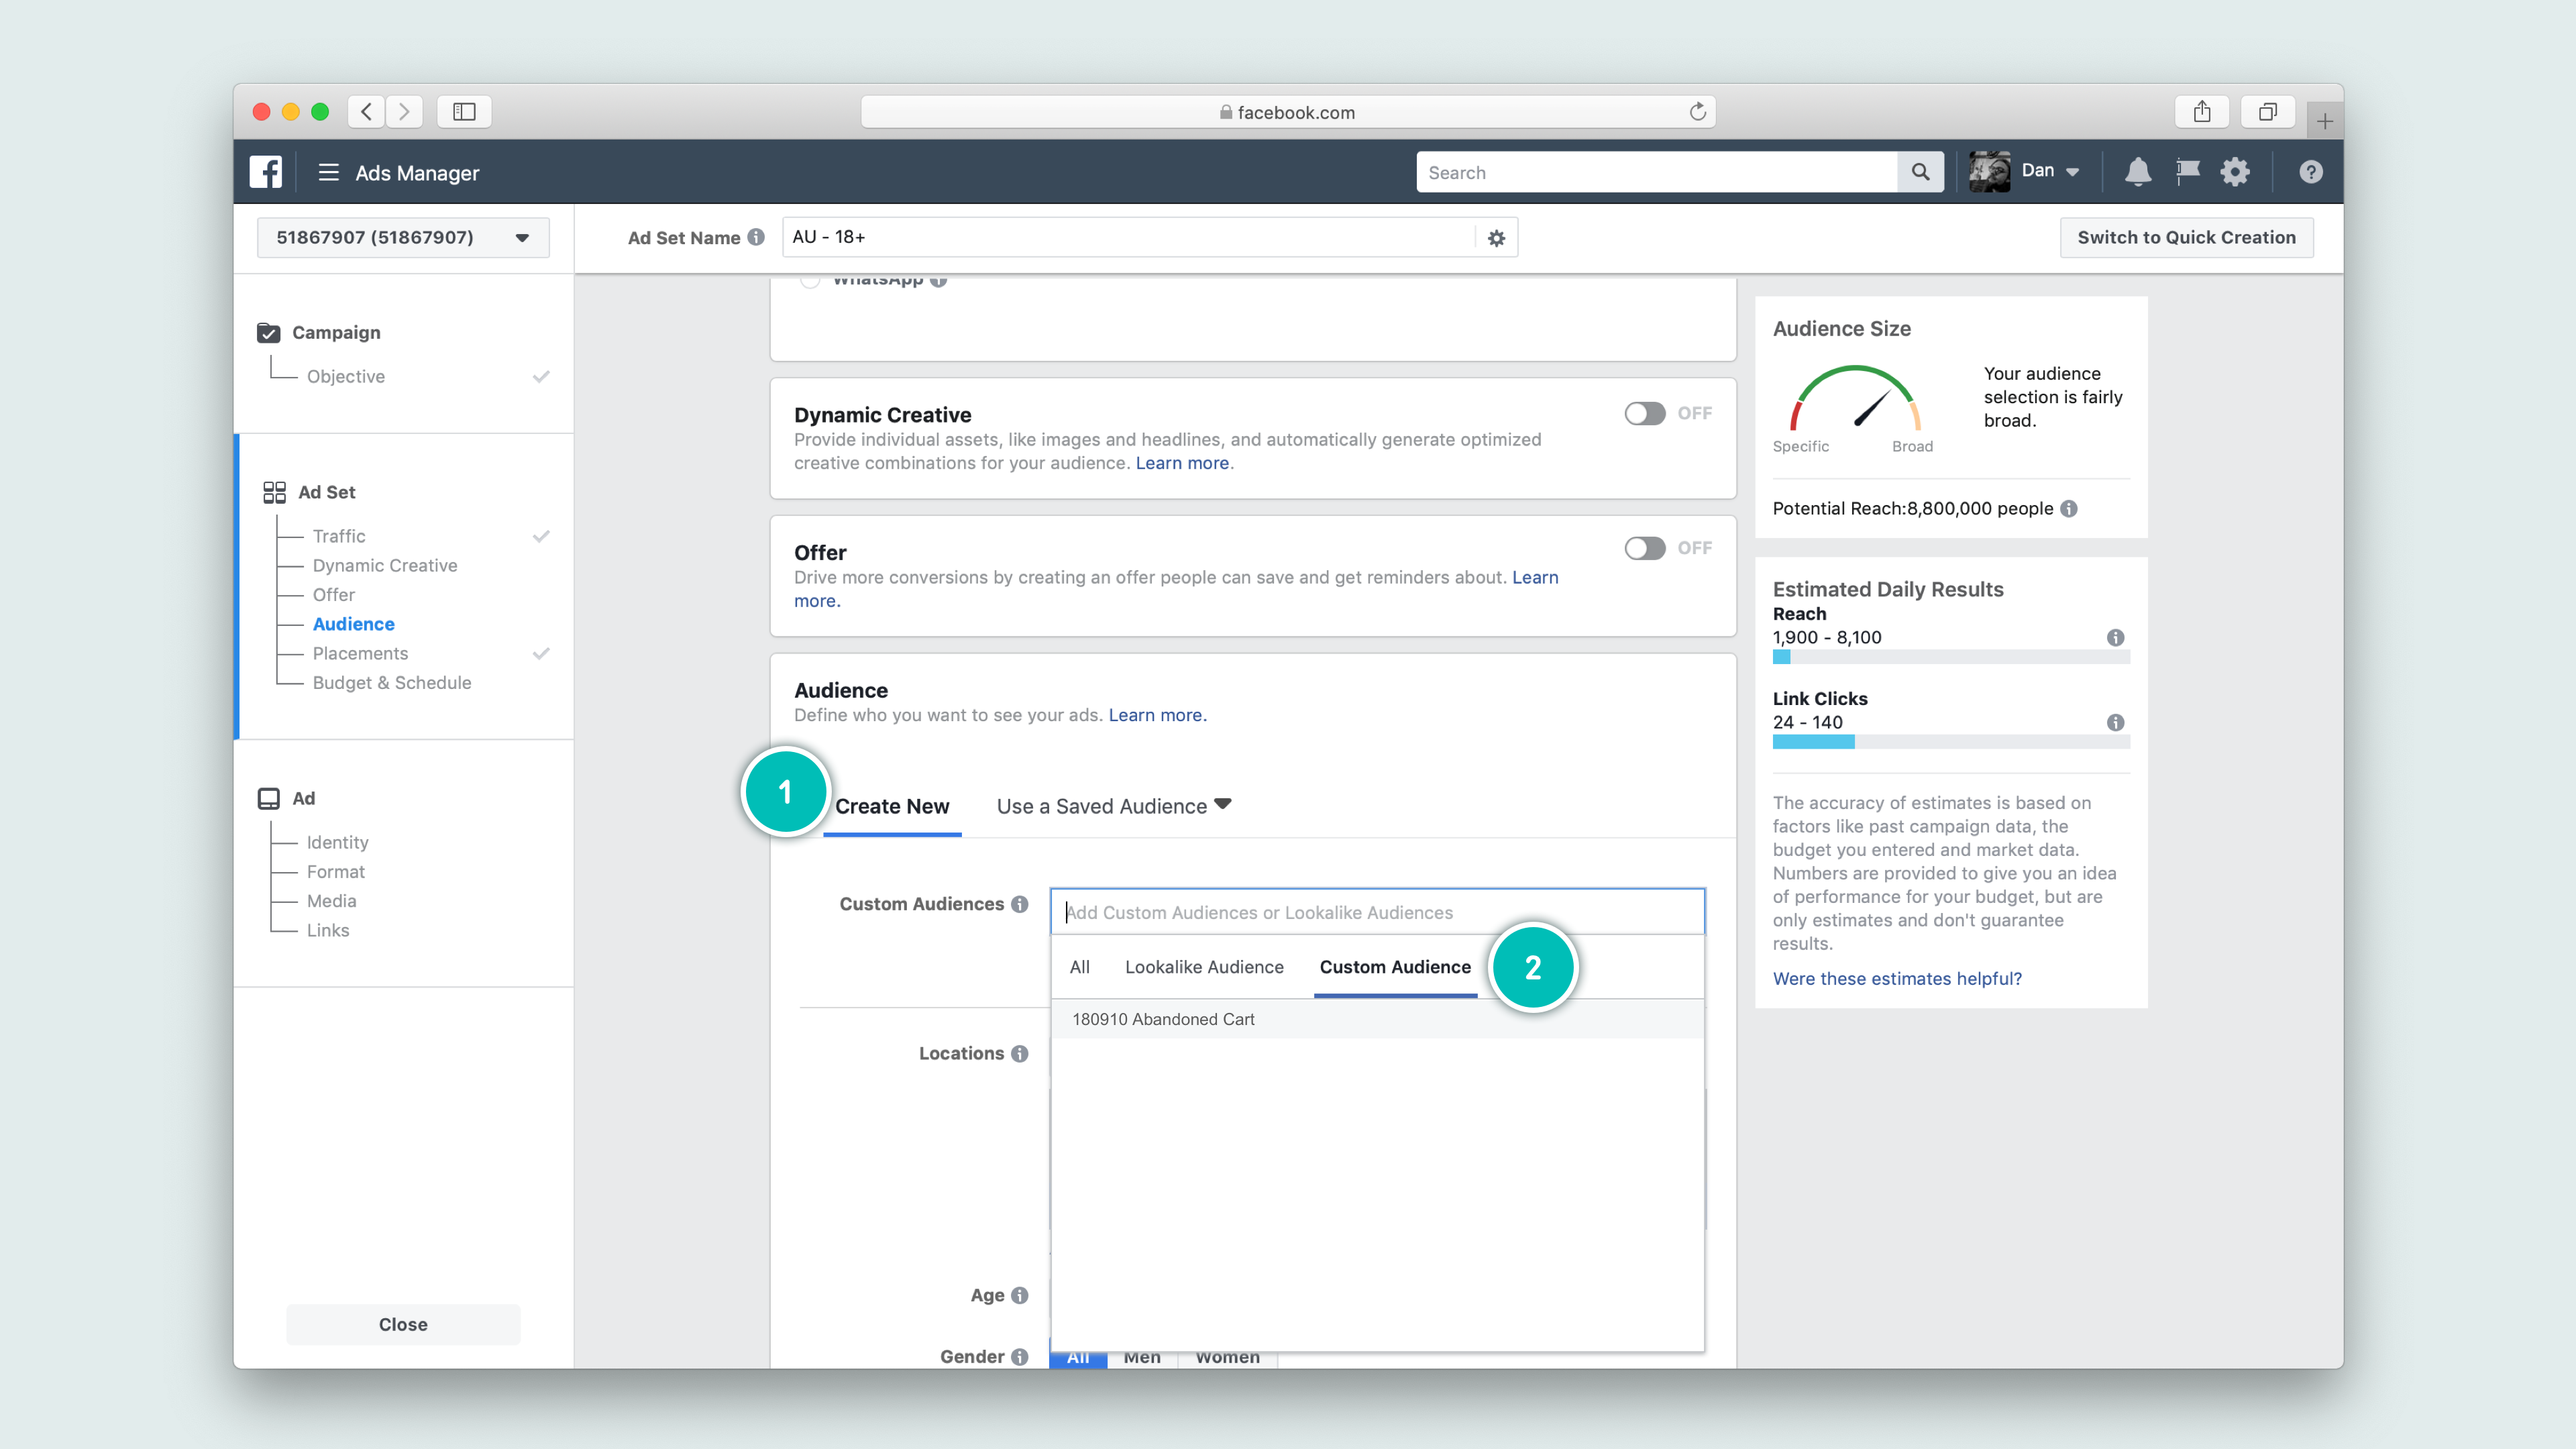The height and width of the screenshot is (1449, 2576).
Task: Click the Ad Set Name gear icon
Action: [1496, 238]
